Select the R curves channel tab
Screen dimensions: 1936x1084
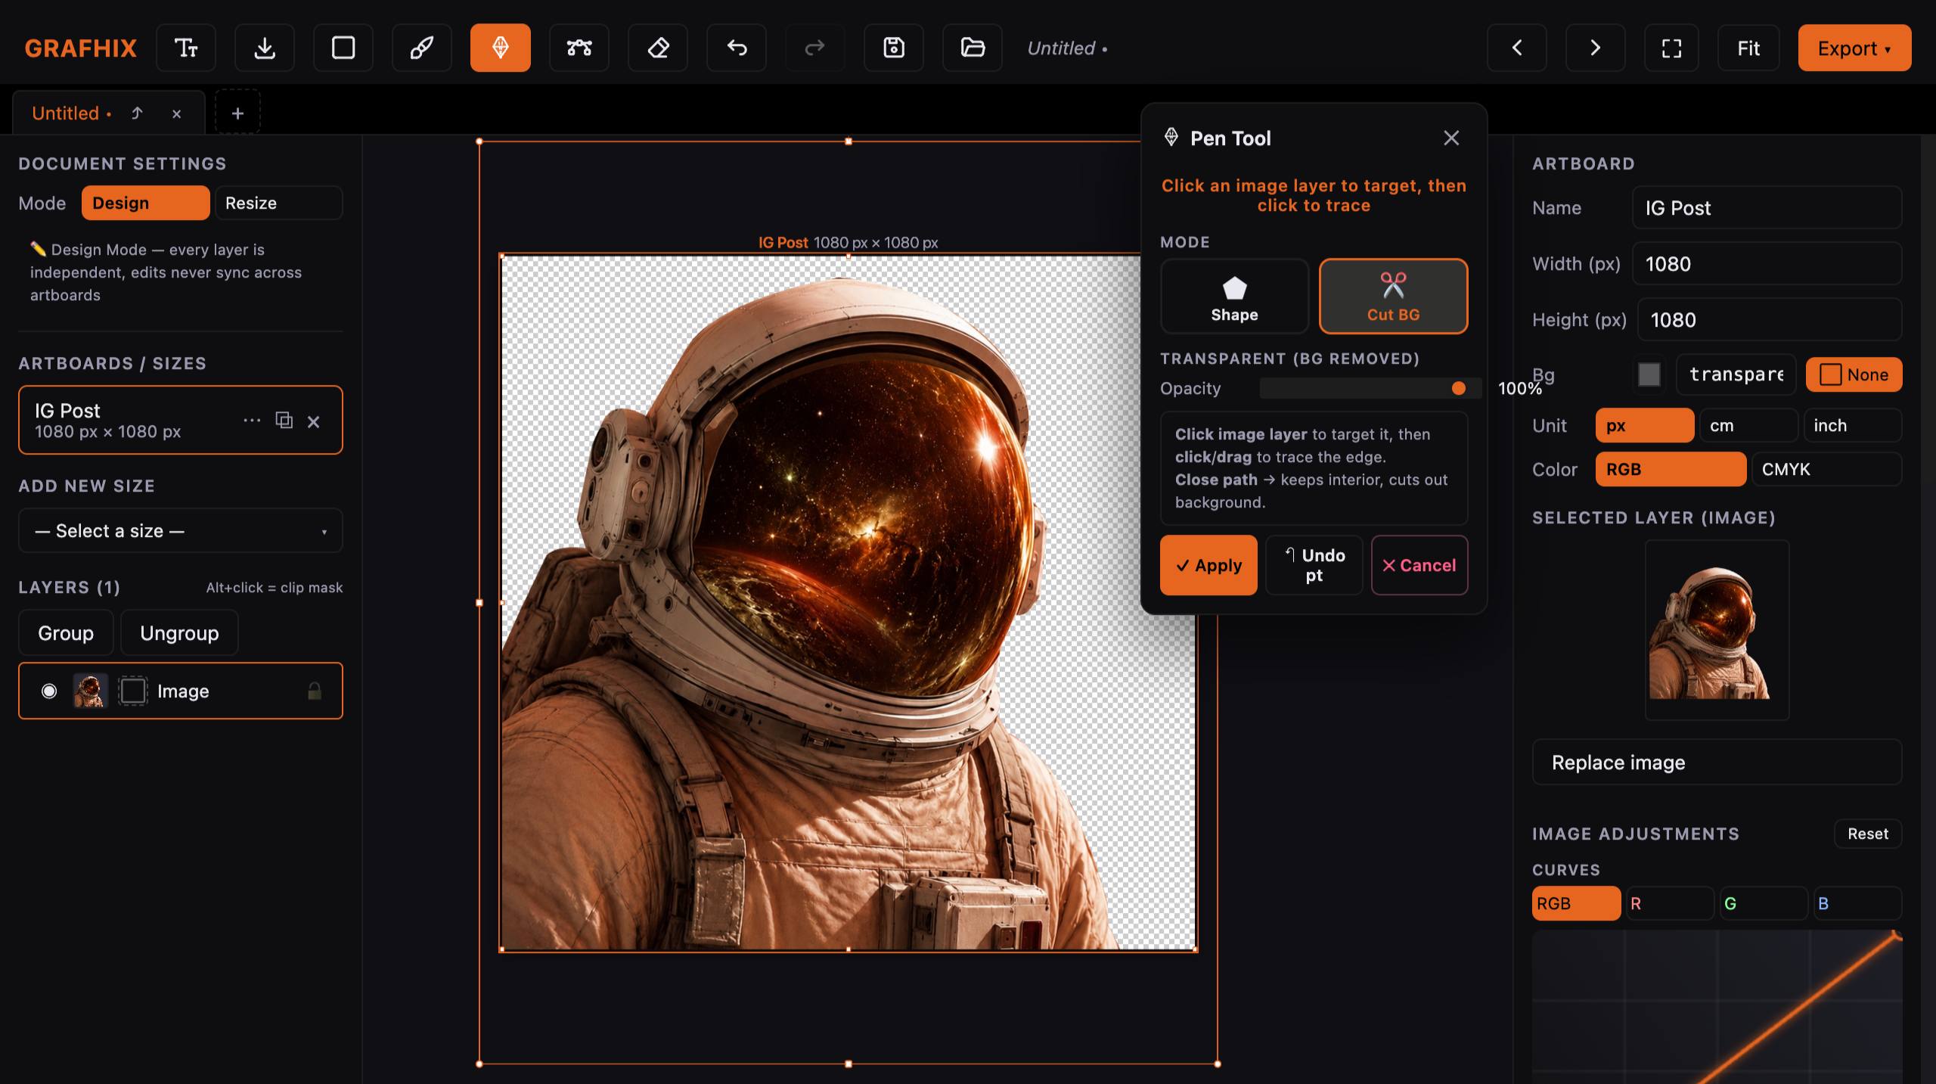[1670, 903]
